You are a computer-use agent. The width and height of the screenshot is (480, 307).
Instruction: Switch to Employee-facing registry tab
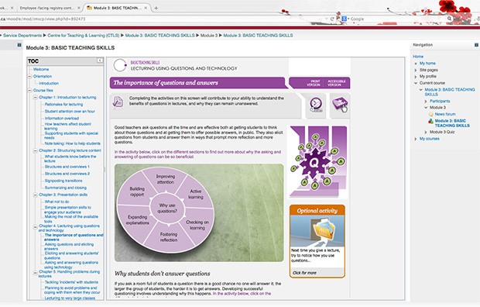47,8
